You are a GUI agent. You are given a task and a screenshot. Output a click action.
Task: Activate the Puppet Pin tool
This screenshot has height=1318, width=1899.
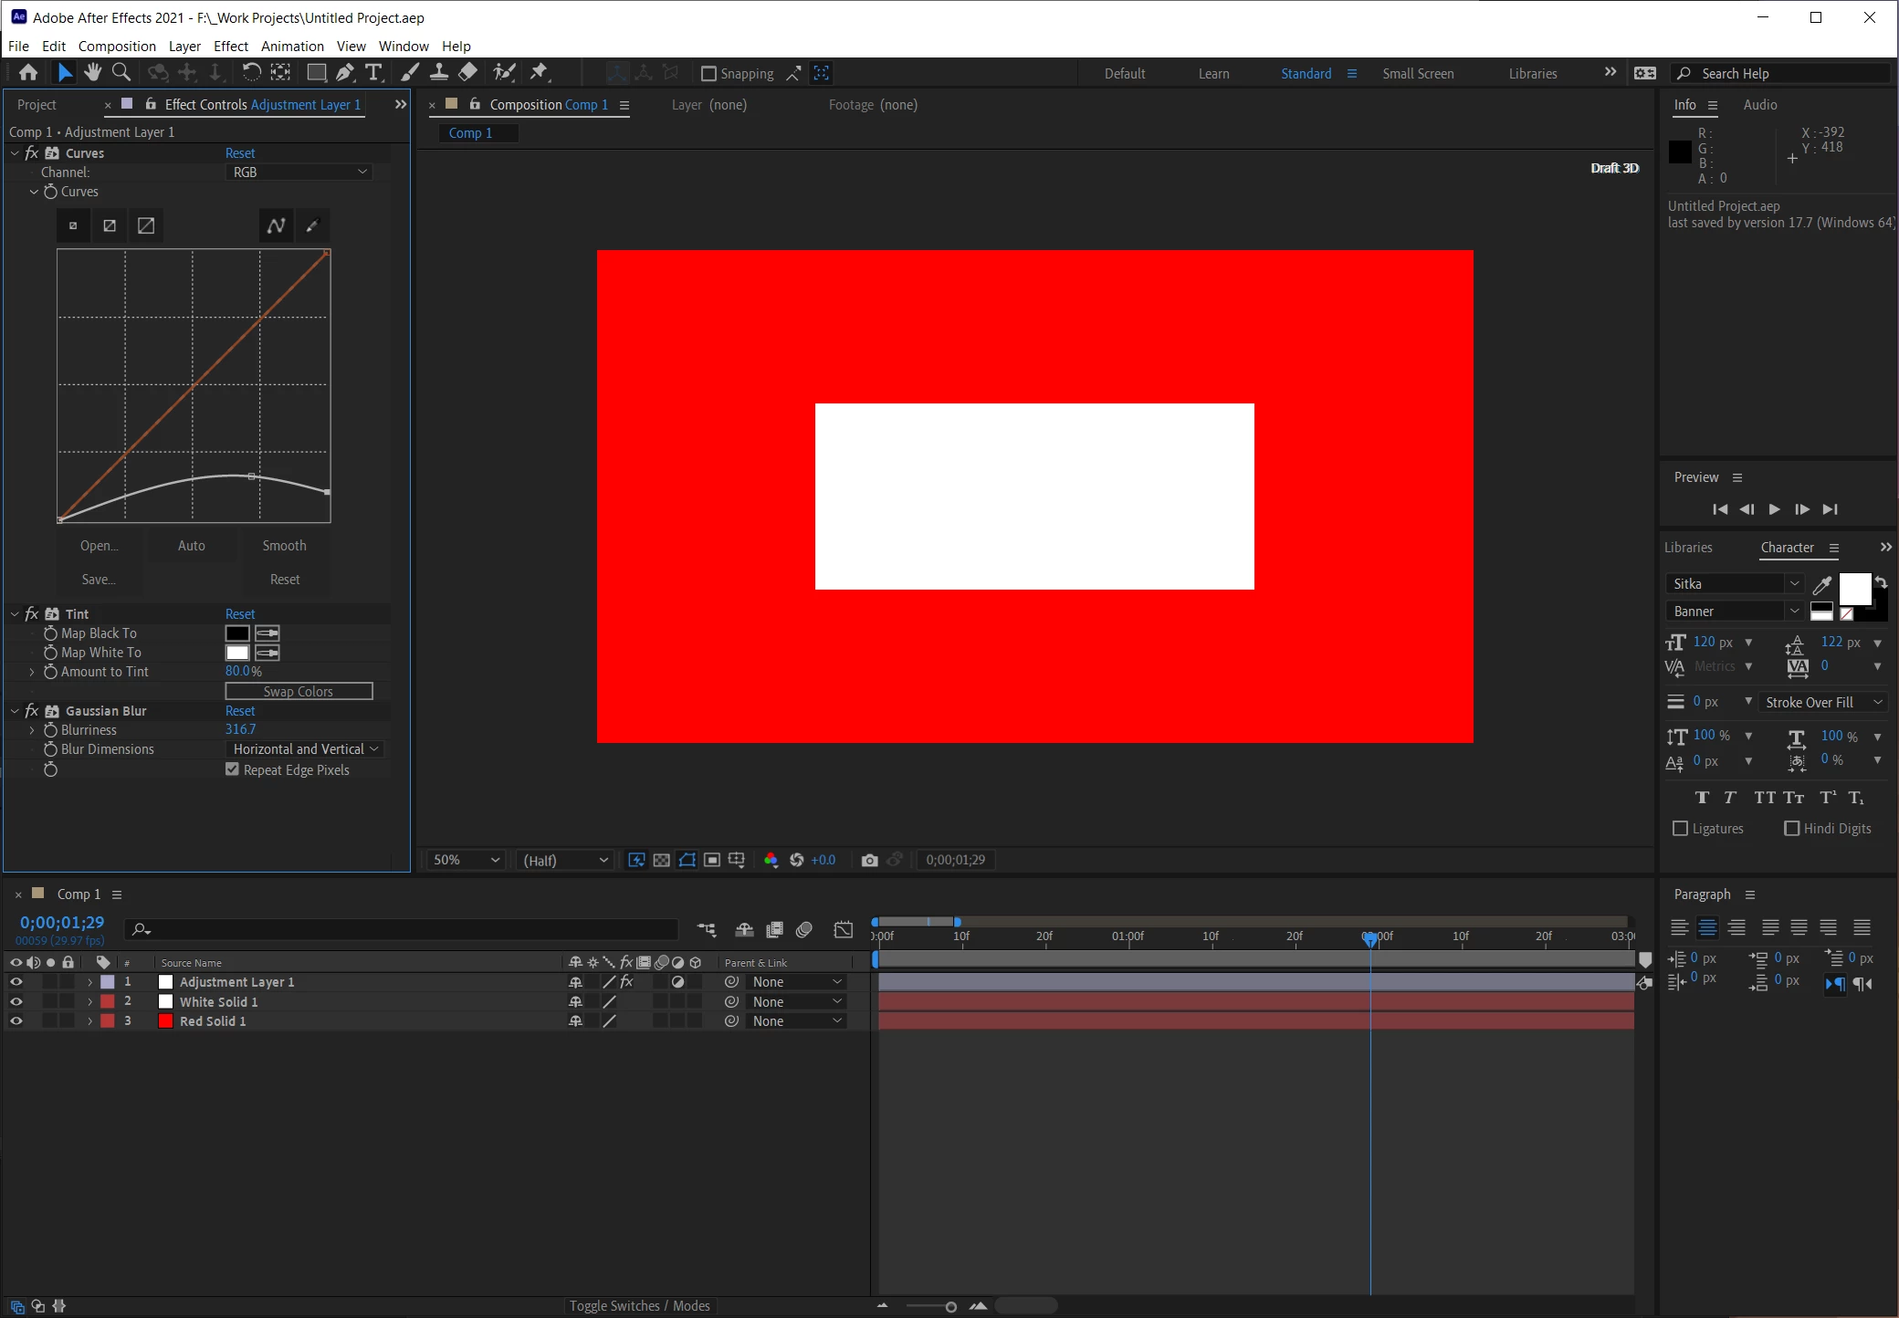click(539, 72)
